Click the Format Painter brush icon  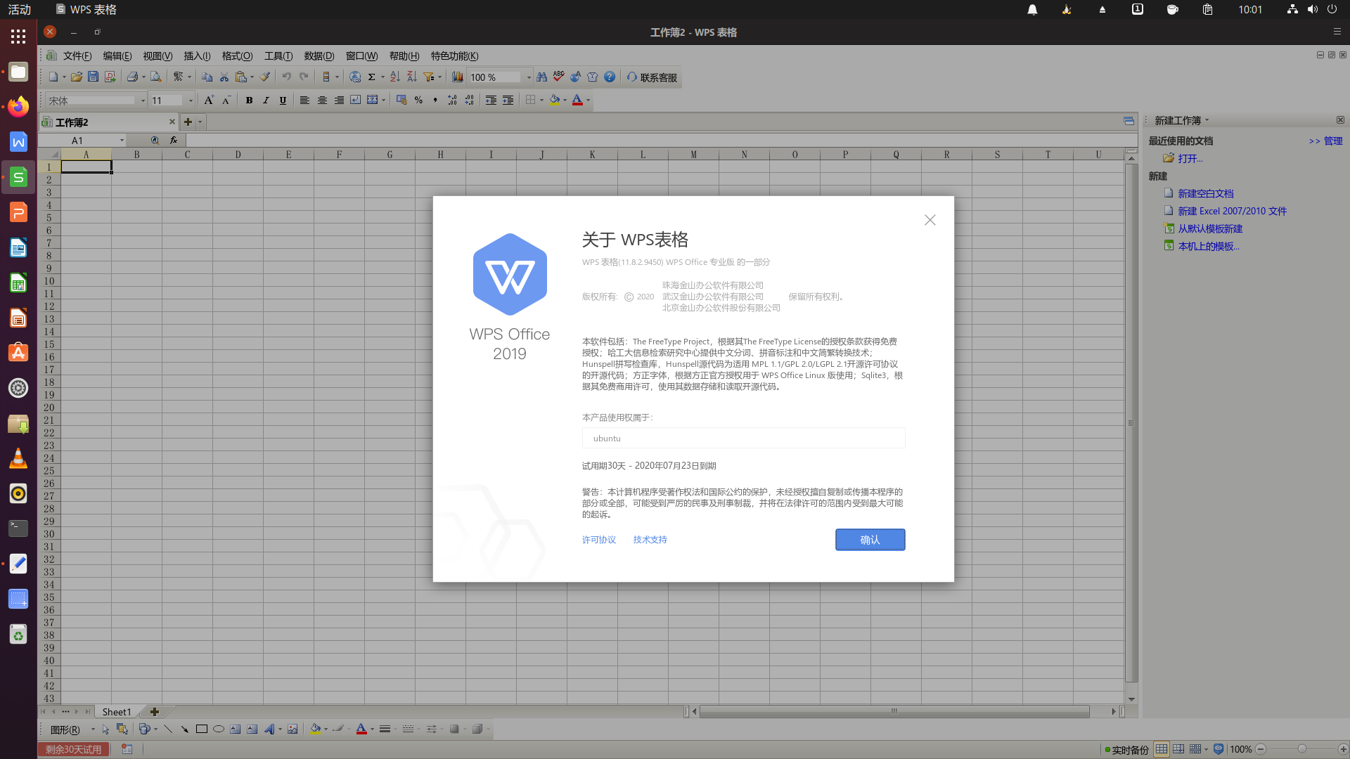click(265, 77)
